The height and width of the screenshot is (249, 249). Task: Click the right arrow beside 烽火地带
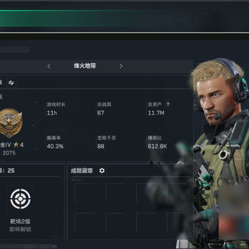coord(121,66)
